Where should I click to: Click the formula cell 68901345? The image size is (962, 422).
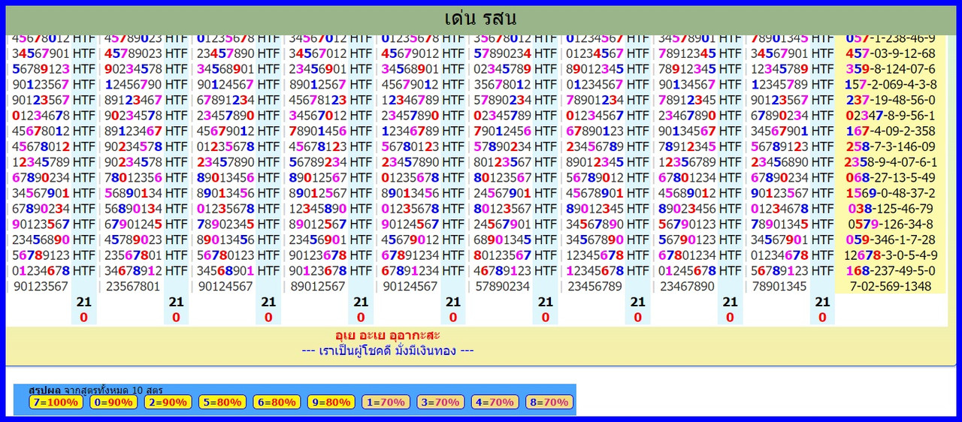point(502,240)
